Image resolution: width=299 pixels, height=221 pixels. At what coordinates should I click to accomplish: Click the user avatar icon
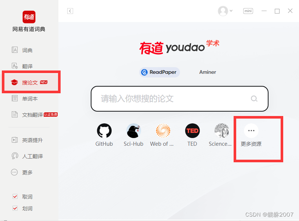pyautogui.click(x=223, y=11)
